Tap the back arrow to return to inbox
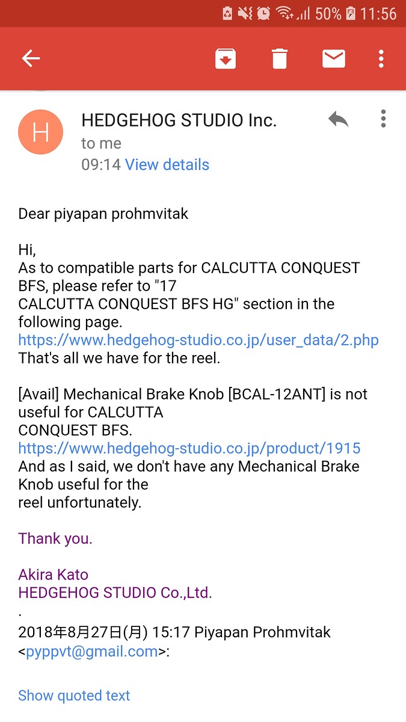This screenshot has width=406, height=722. pyautogui.click(x=31, y=58)
